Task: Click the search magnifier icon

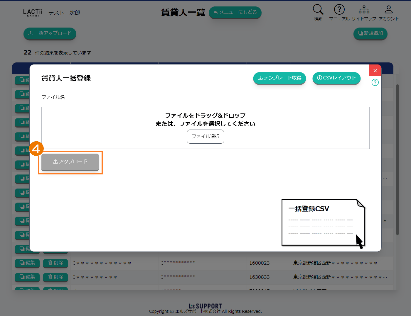Action: coord(318,10)
